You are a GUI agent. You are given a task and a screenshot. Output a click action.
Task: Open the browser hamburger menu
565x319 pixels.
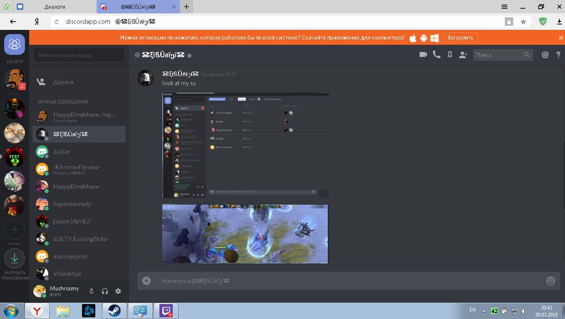pyautogui.click(x=505, y=7)
